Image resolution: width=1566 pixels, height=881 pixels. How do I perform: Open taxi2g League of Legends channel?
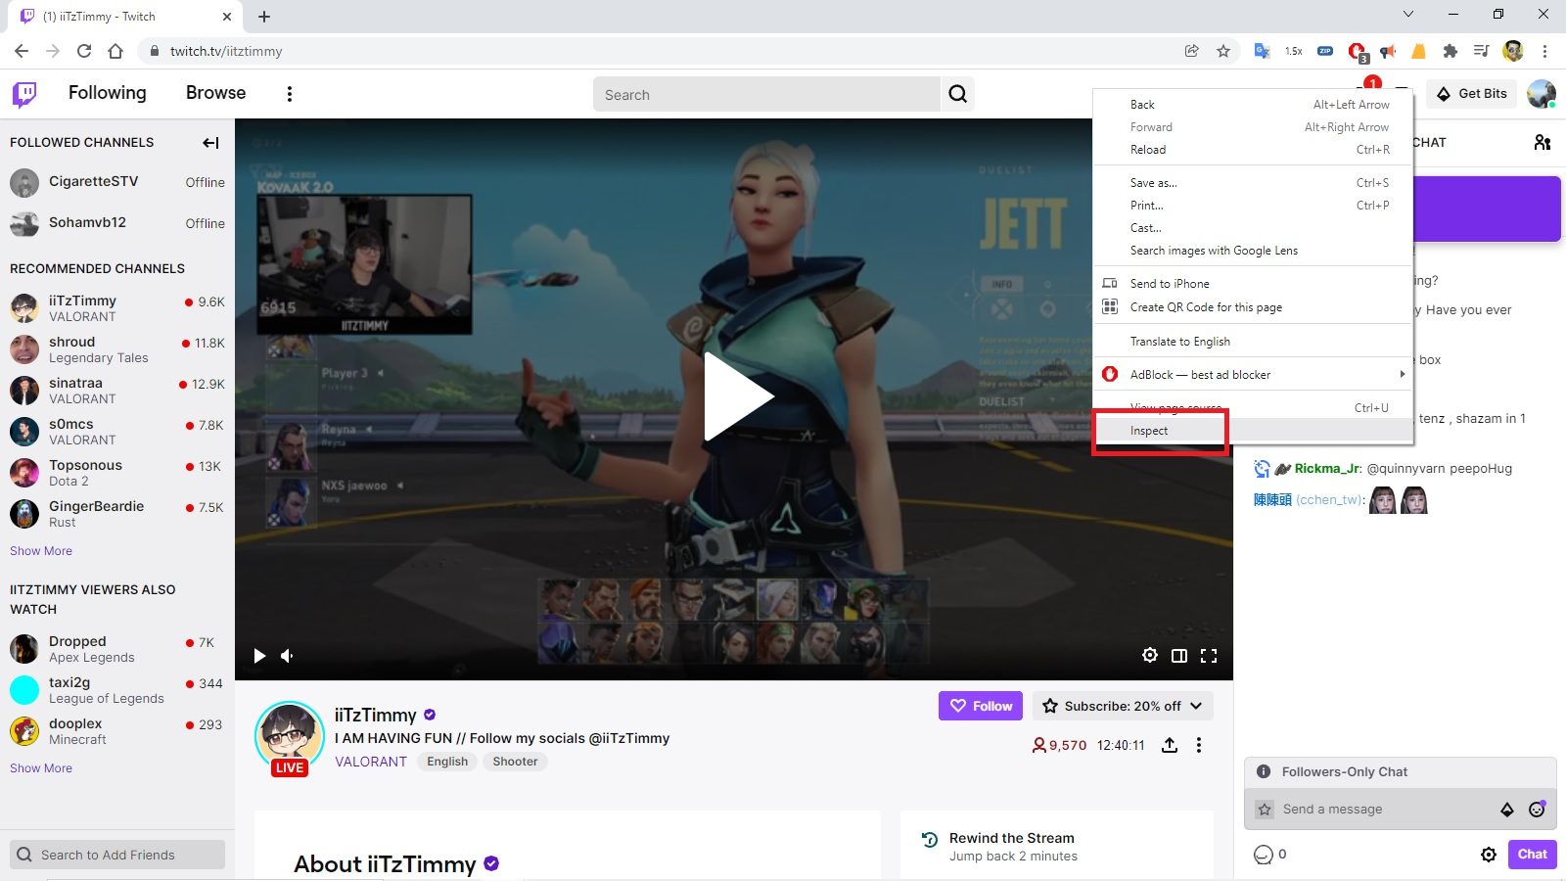coord(117,690)
